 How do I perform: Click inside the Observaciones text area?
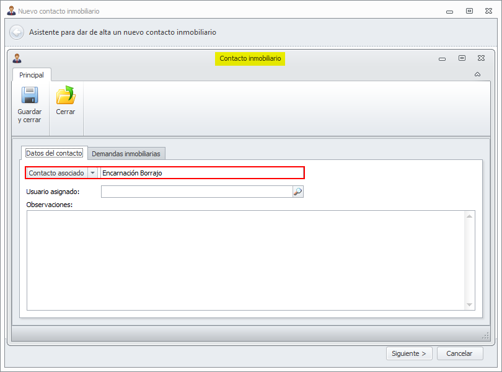point(246,260)
